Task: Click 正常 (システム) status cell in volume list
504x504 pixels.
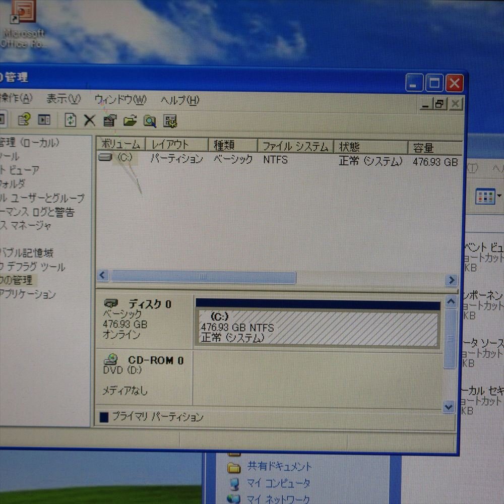Action: tap(370, 161)
